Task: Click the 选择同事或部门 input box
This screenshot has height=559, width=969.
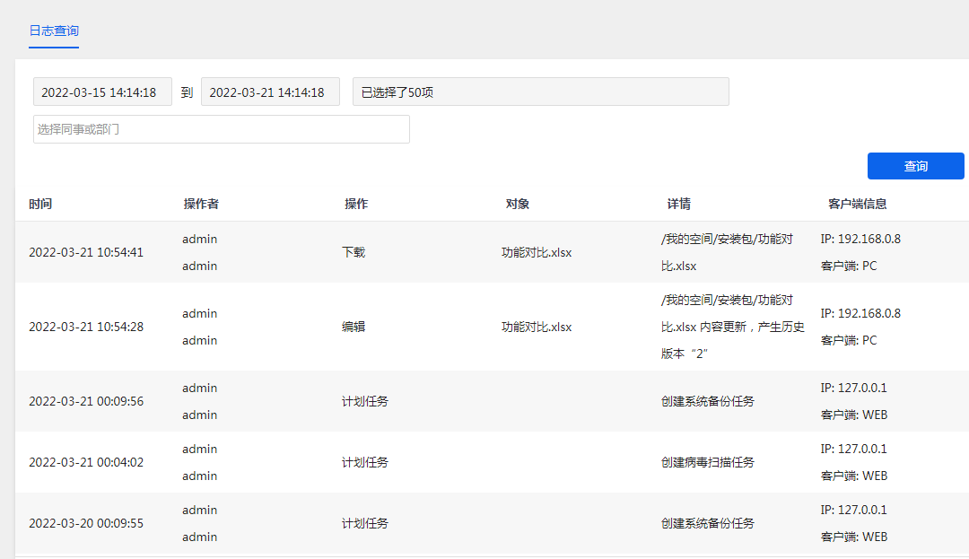Action: point(221,129)
